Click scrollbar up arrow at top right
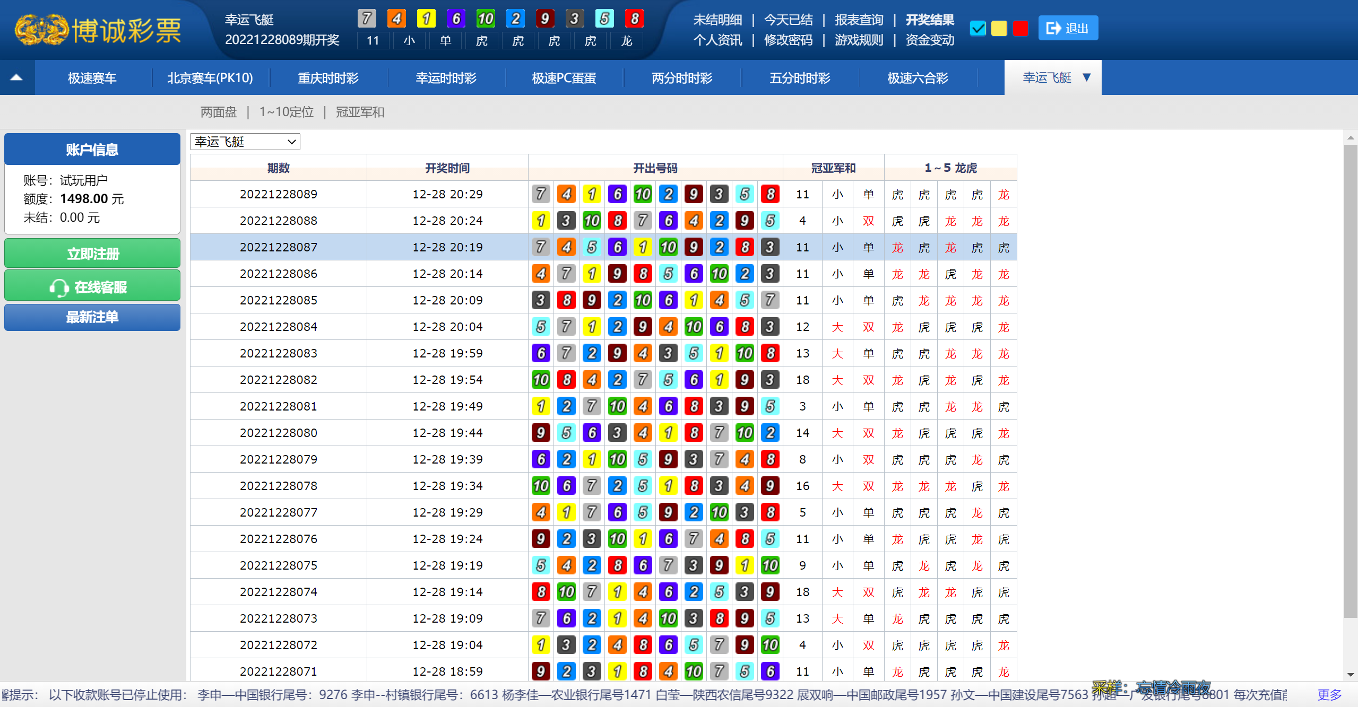This screenshot has height=707, width=1358. point(1351,138)
